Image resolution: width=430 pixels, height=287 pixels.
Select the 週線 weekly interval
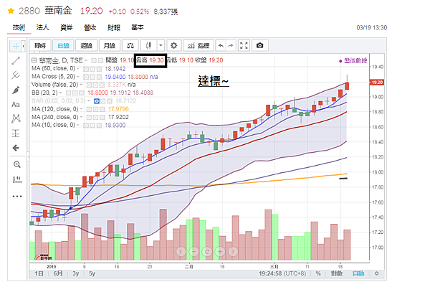click(x=87, y=46)
